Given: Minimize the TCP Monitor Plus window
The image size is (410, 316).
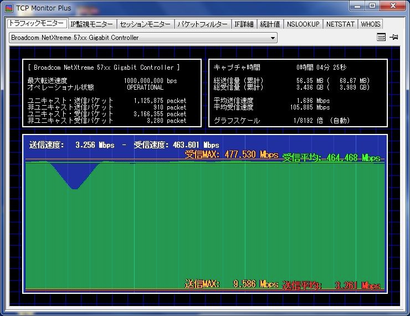Looking at the screenshot, I should click(357, 6).
